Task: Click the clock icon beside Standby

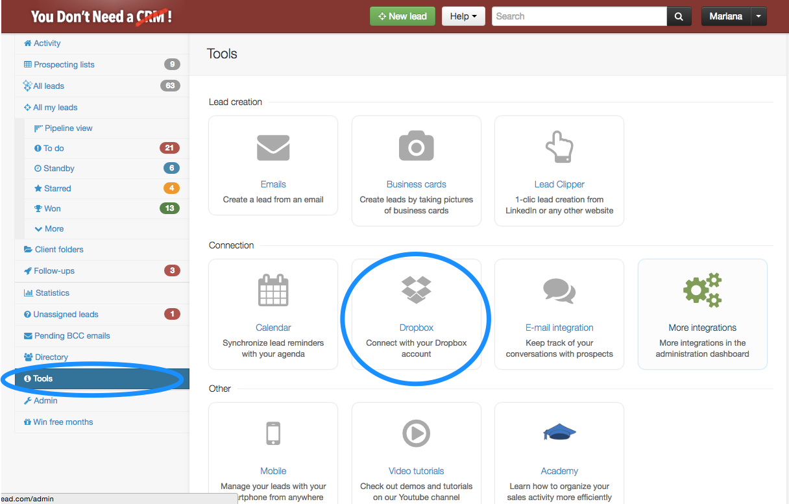Action: click(38, 169)
